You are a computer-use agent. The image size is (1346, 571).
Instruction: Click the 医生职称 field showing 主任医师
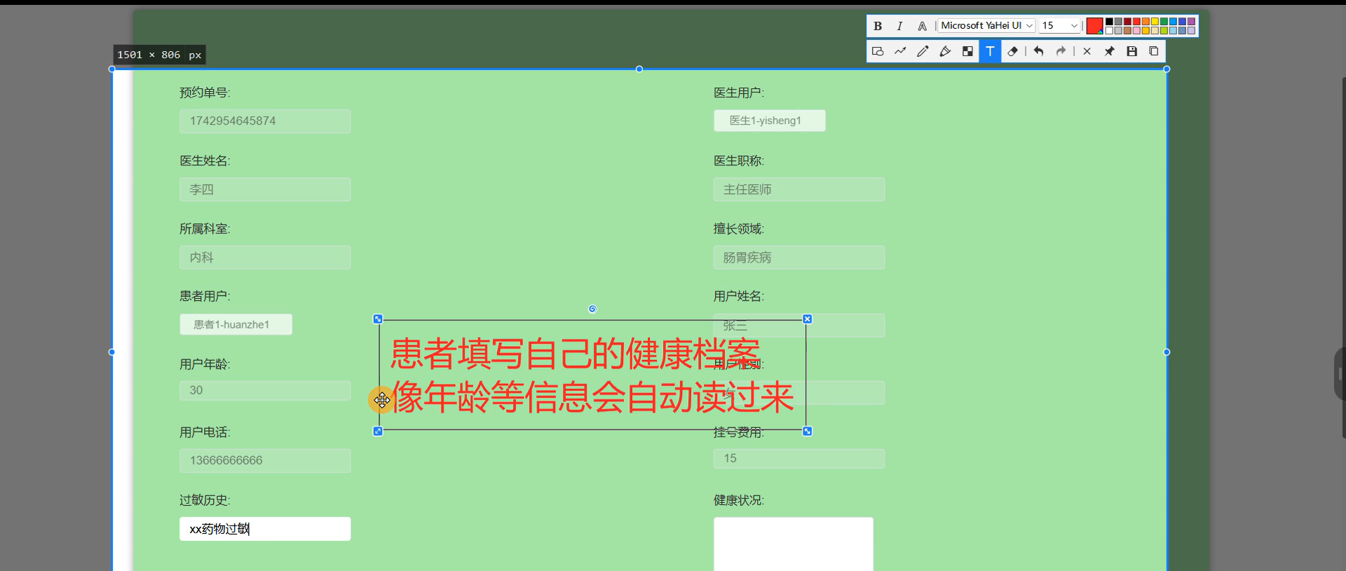(799, 189)
